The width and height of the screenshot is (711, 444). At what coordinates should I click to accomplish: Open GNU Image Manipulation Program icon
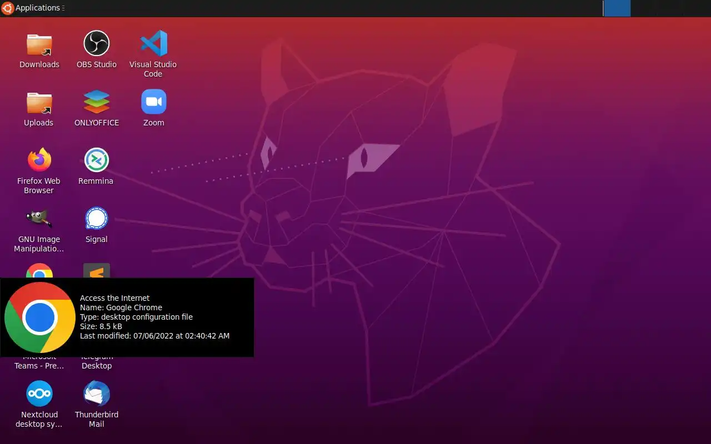[39, 218]
